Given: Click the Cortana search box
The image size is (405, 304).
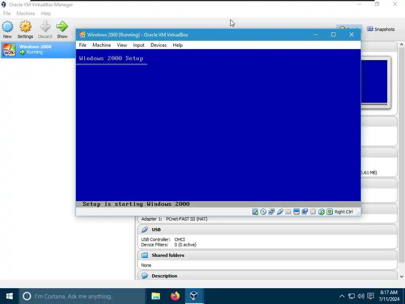Looking at the screenshot, I should [82, 296].
